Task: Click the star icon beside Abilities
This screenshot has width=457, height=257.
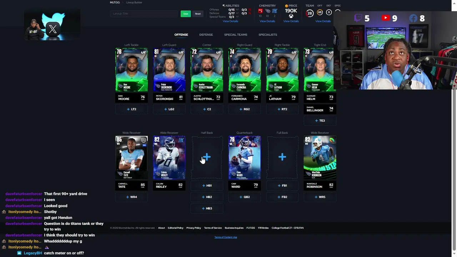Action: [x=224, y=6]
